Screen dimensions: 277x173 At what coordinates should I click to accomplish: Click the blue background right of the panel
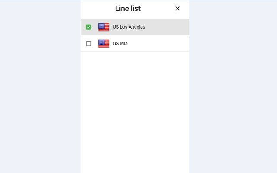233,86
